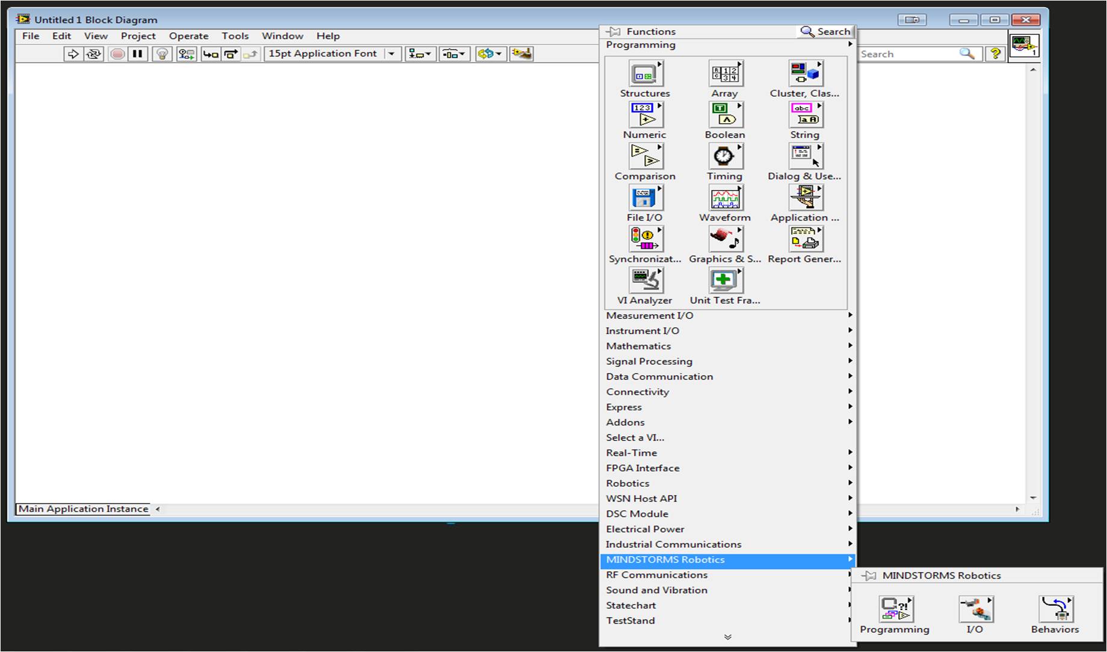Click Select a VI... entry
Image resolution: width=1107 pixels, height=652 pixels.
click(729, 437)
